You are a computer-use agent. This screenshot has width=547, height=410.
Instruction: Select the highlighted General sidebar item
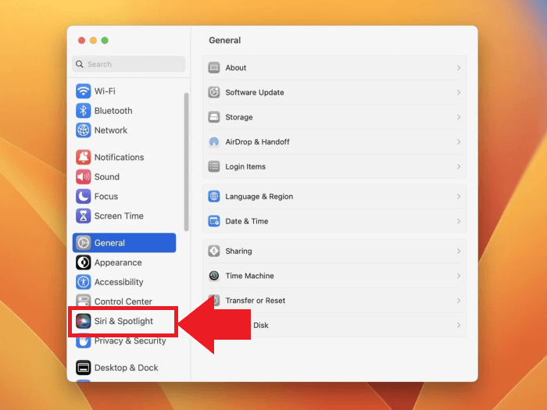coord(123,243)
